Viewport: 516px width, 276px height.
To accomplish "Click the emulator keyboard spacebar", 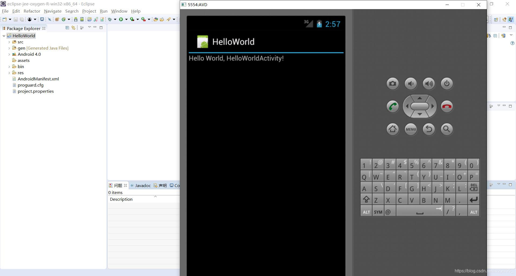I will pyautogui.click(x=420, y=211).
